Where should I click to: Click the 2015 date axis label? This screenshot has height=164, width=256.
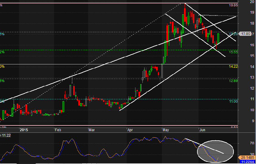coord(24,130)
